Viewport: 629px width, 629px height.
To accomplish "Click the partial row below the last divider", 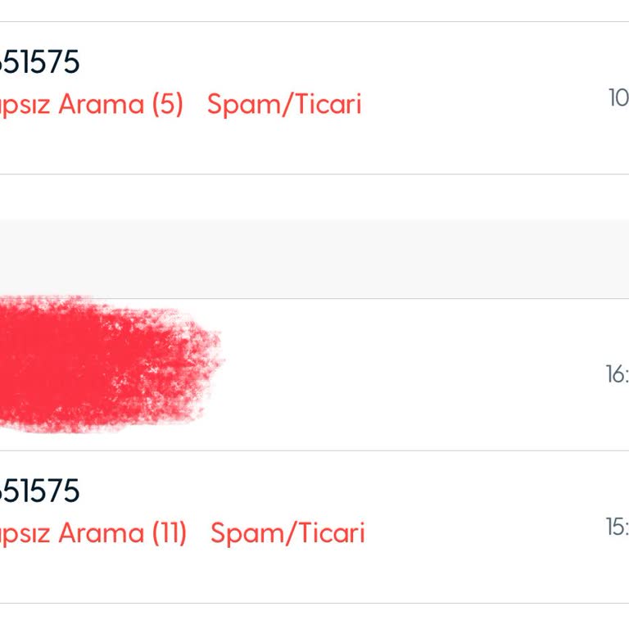I will click(x=314, y=617).
